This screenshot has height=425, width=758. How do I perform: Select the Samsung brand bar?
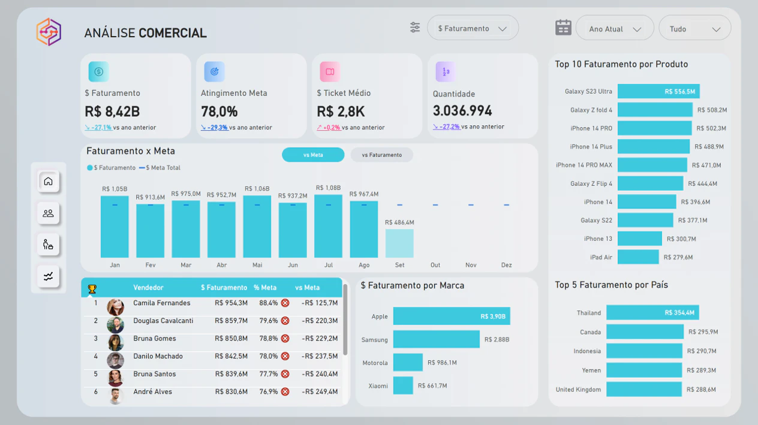[x=437, y=339]
